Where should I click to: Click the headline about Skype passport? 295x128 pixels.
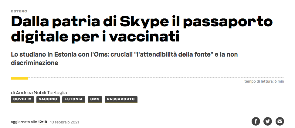141,30
